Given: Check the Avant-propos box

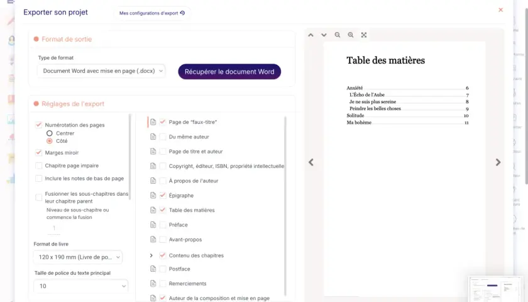Looking at the screenshot, I should tap(163, 239).
